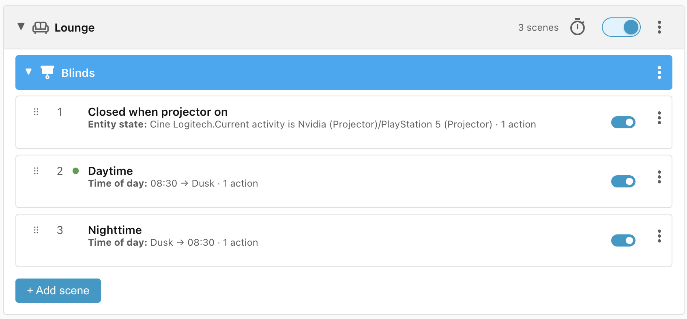Collapse the Blinds group triangle
The image size is (687, 319).
[x=28, y=72]
